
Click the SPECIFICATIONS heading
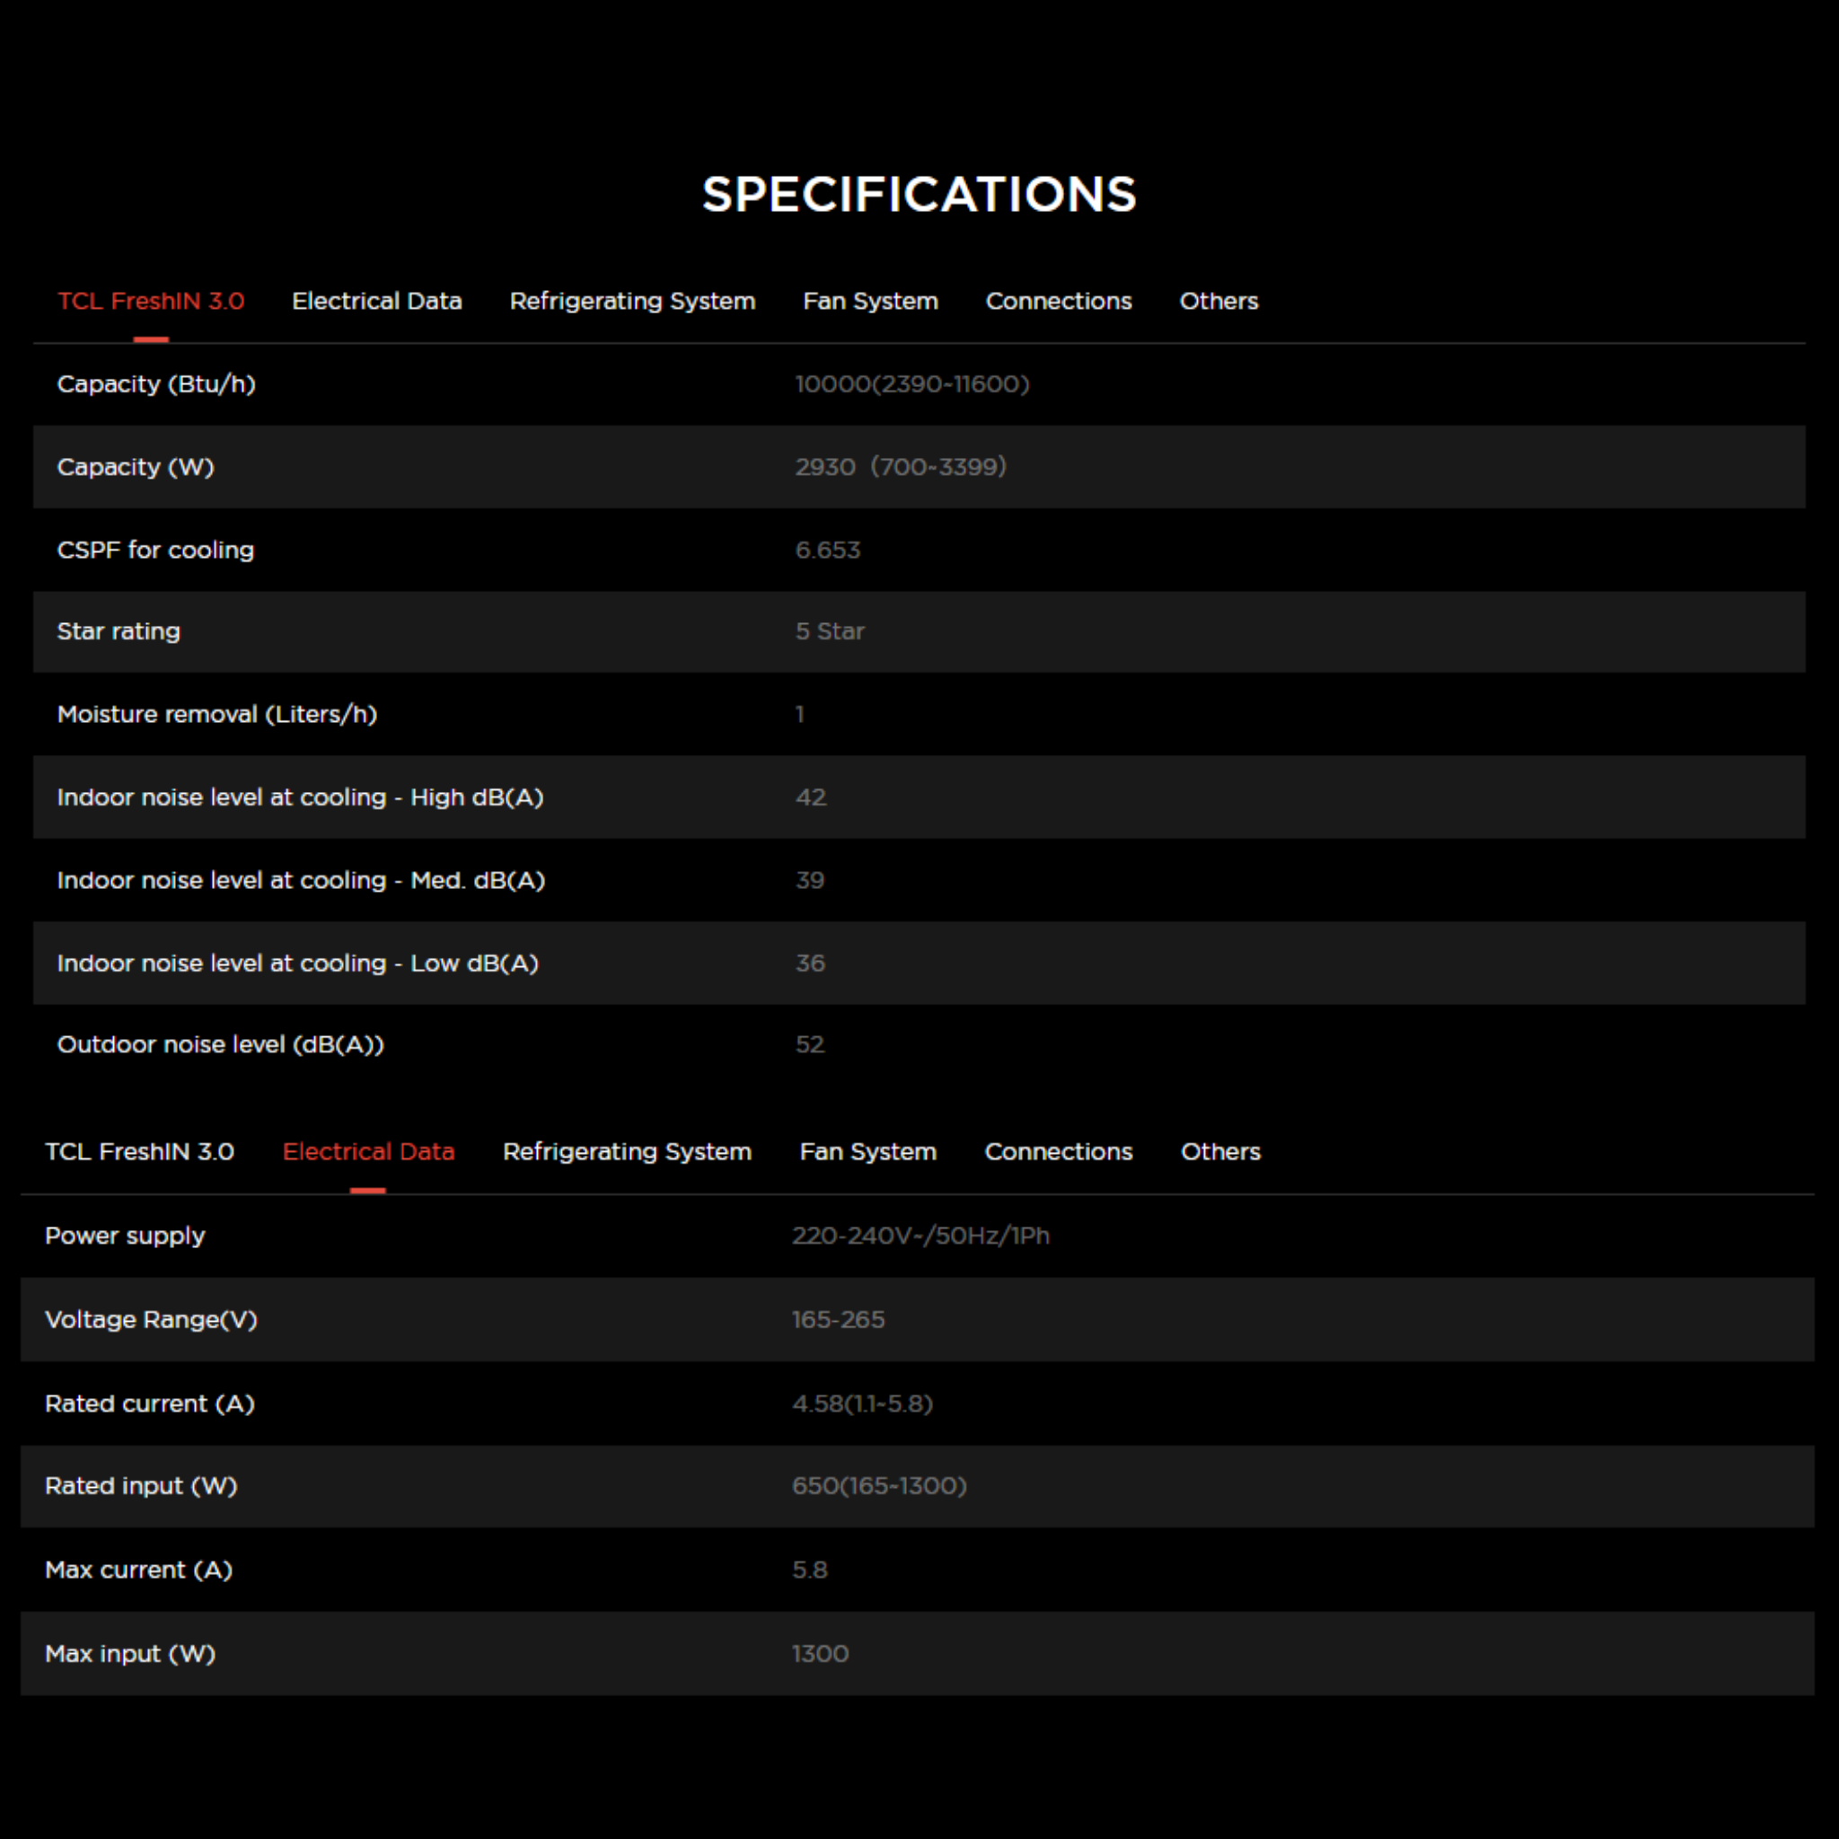[919, 194]
